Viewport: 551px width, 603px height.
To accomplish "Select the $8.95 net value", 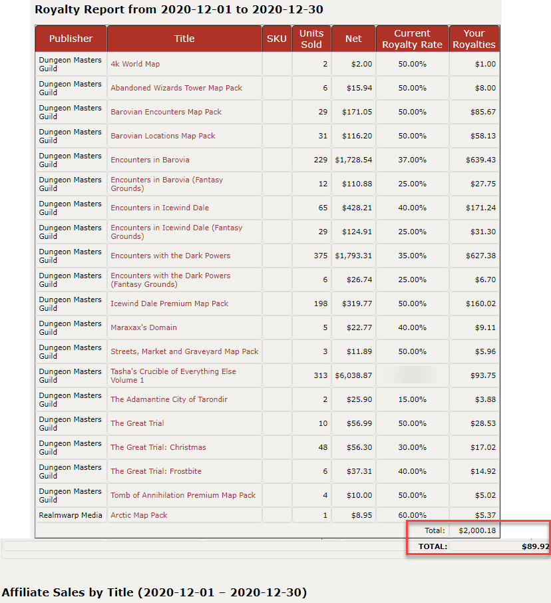I will 362,515.
